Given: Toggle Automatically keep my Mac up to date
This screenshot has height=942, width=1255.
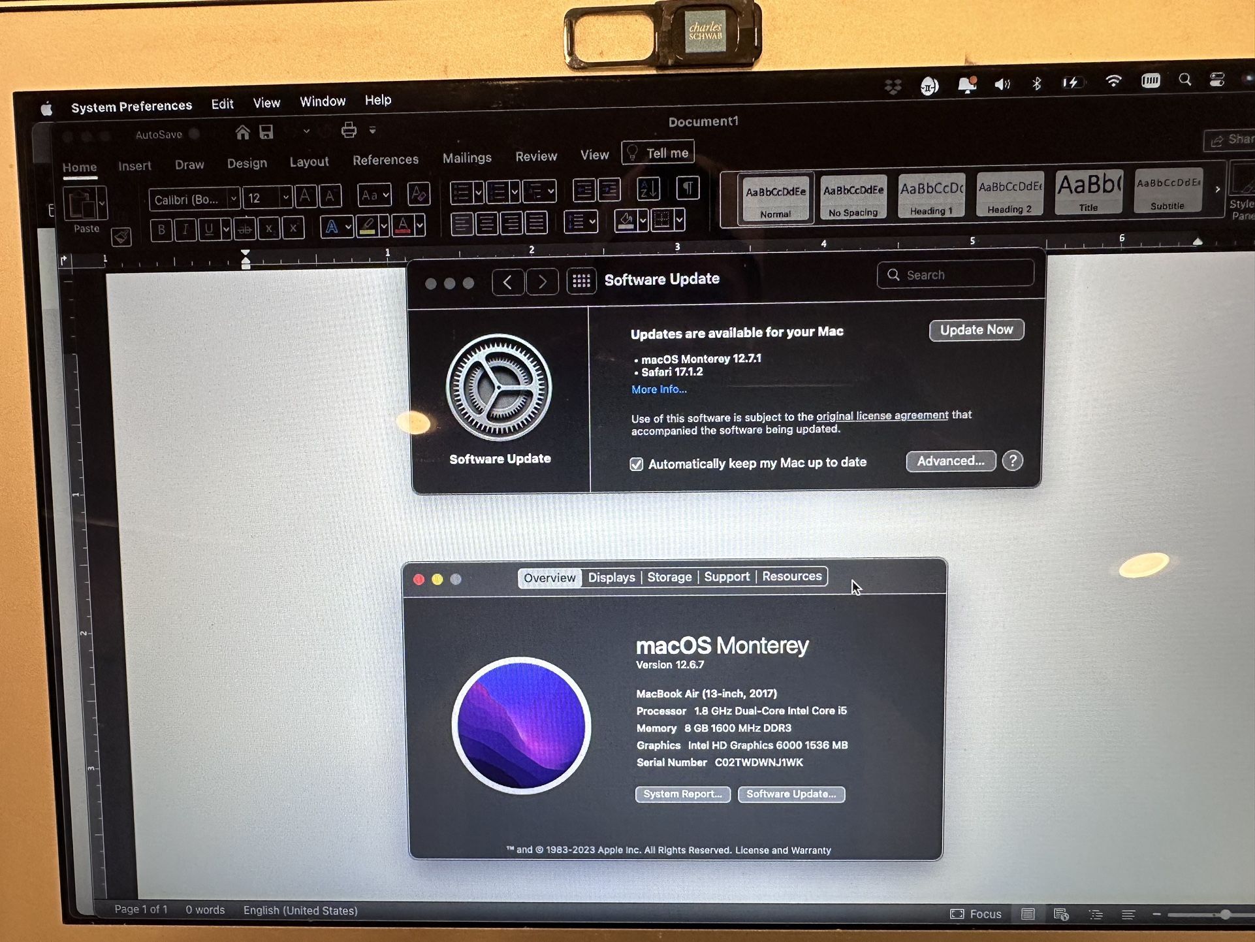Looking at the screenshot, I should [636, 464].
